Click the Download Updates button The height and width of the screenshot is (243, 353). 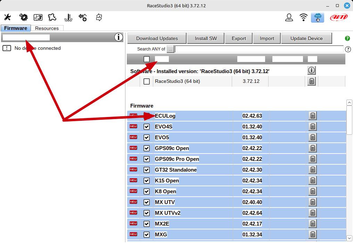(x=157, y=38)
